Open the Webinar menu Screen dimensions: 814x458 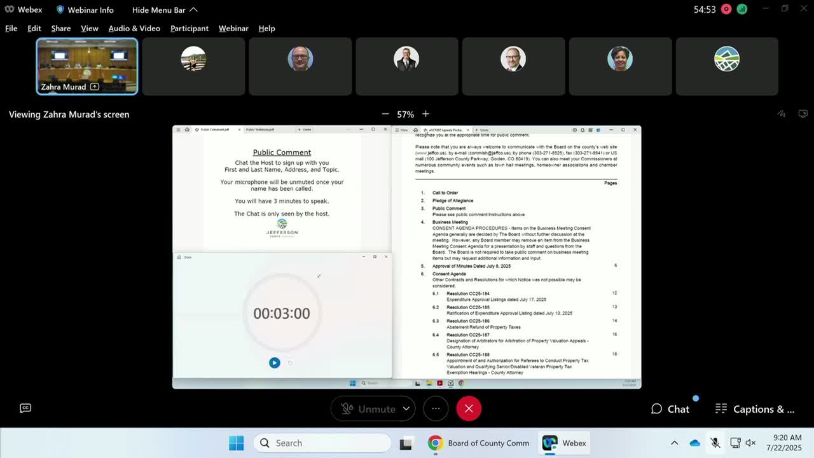233,28
